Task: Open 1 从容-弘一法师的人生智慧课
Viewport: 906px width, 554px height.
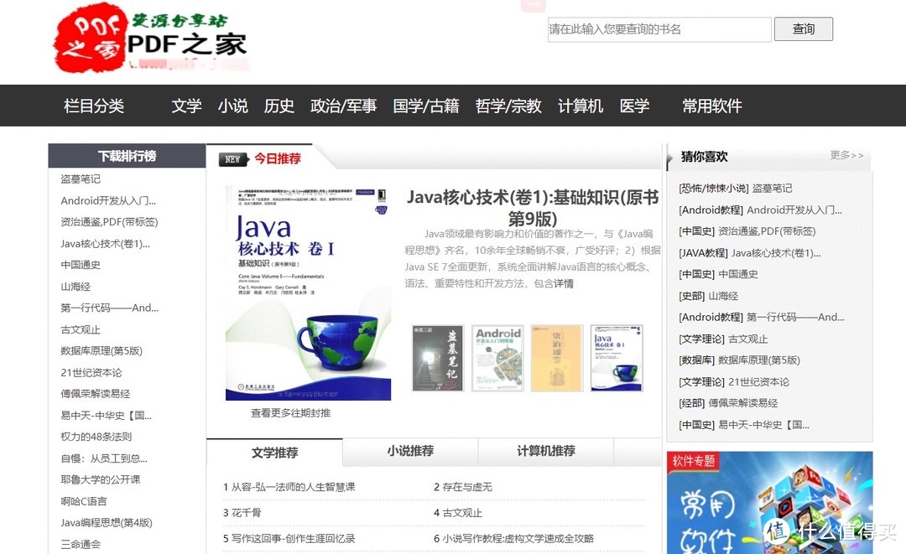Action: click(289, 487)
